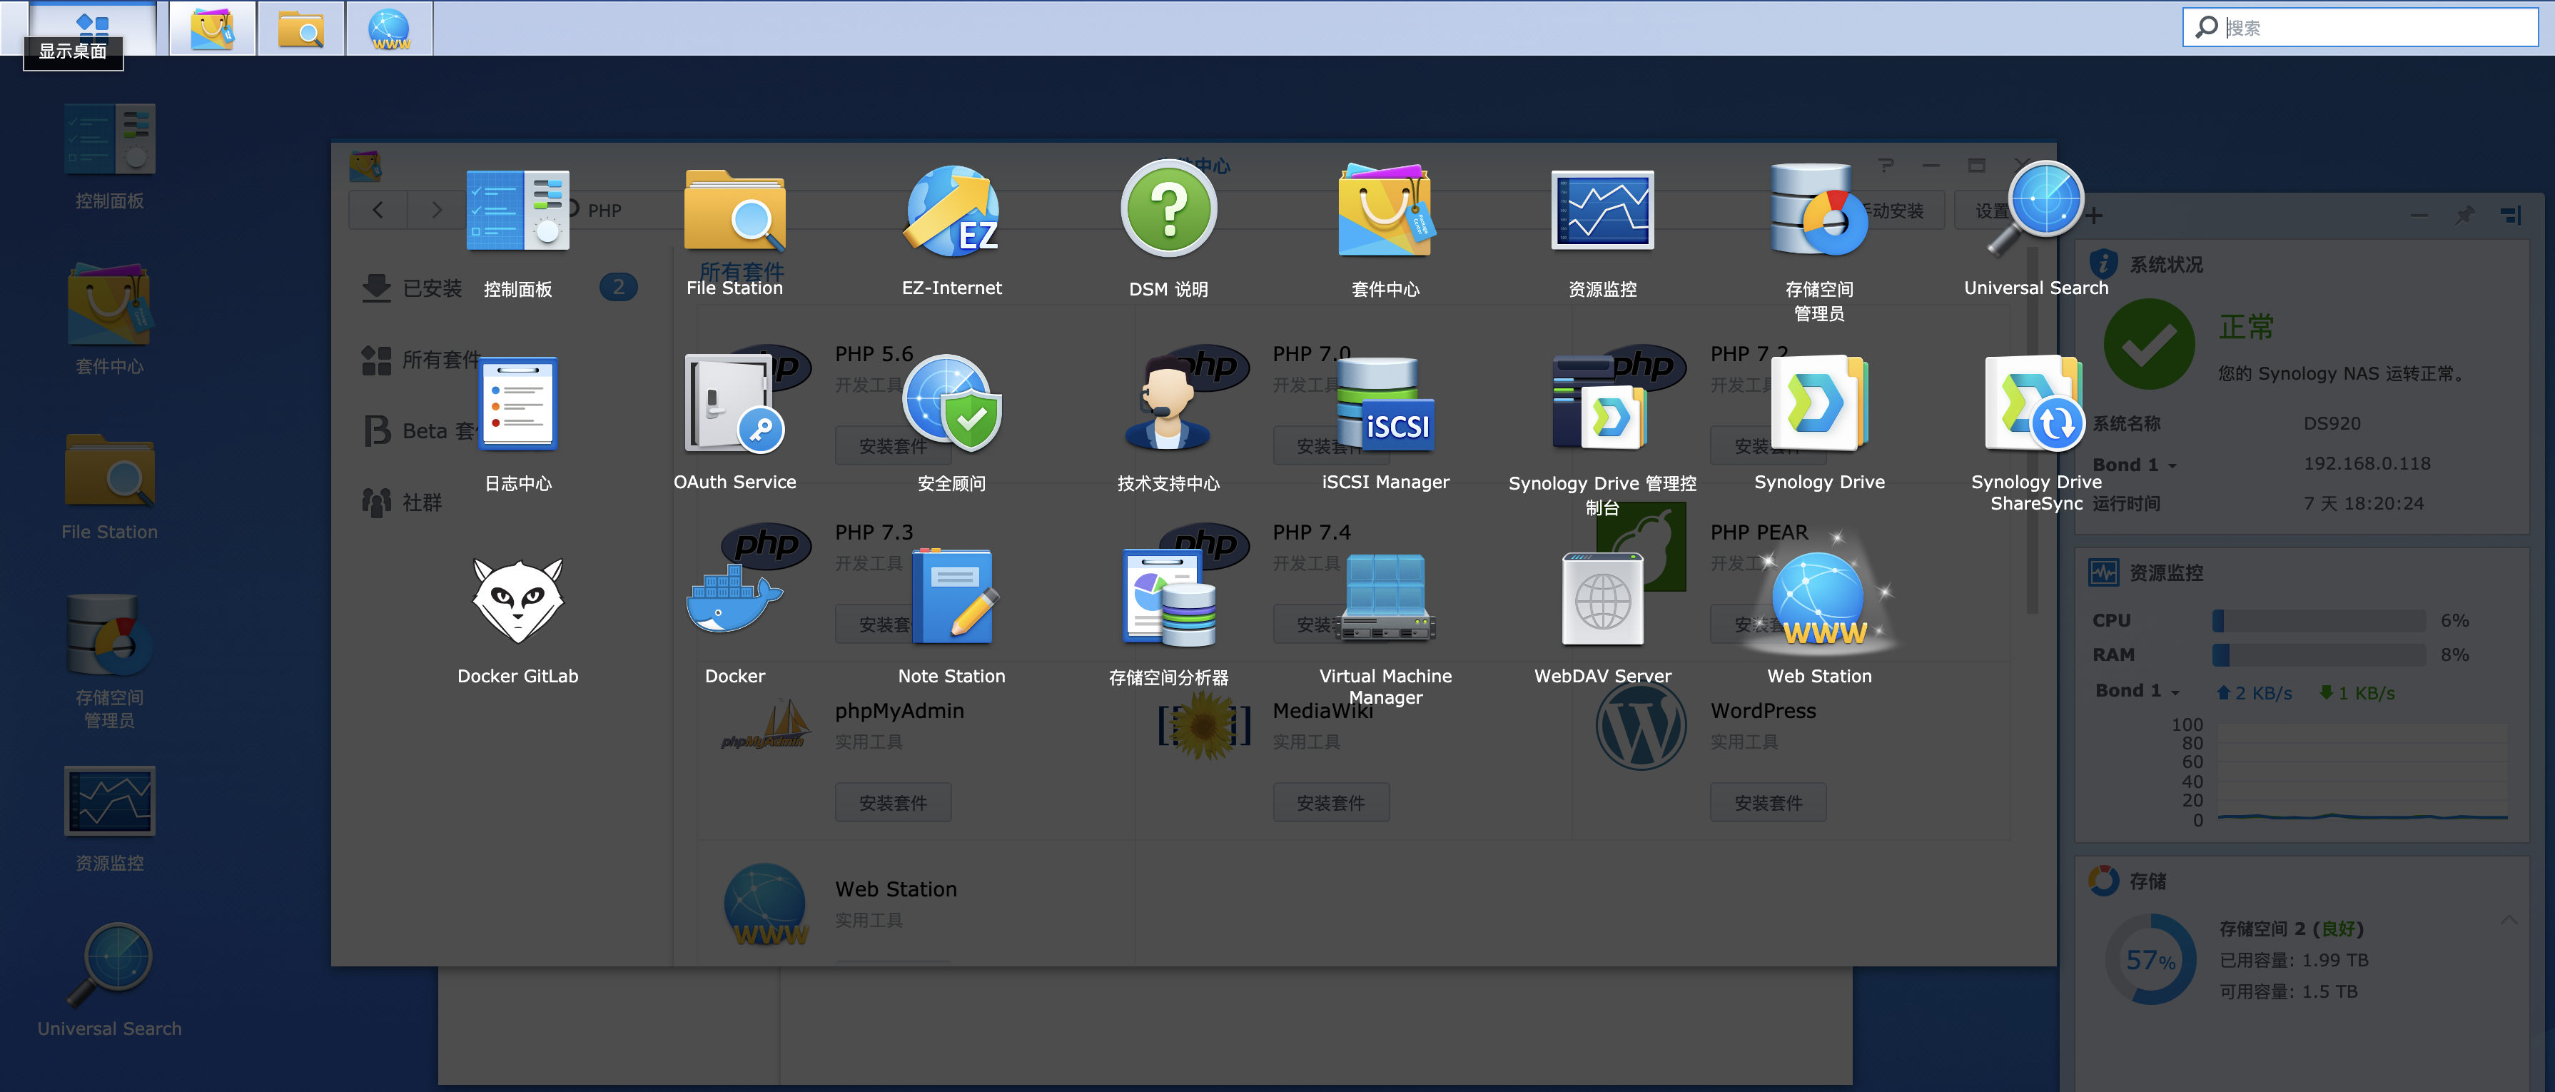The image size is (2555, 1092).
Task: Pin the widget panel
Action: click(2464, 216)
